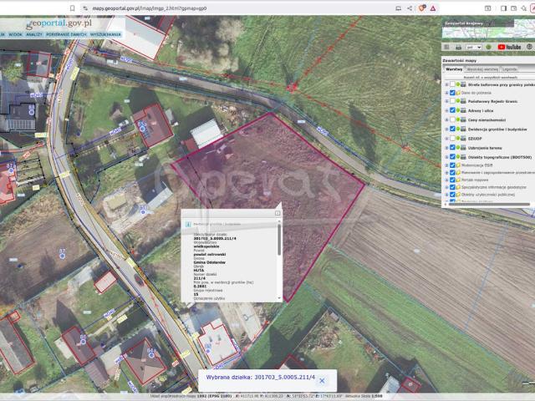The height and width of the screenshot is (401, 535).
Task: Click scroll-down arrow in parcel popup
Action: coord(279,298)
